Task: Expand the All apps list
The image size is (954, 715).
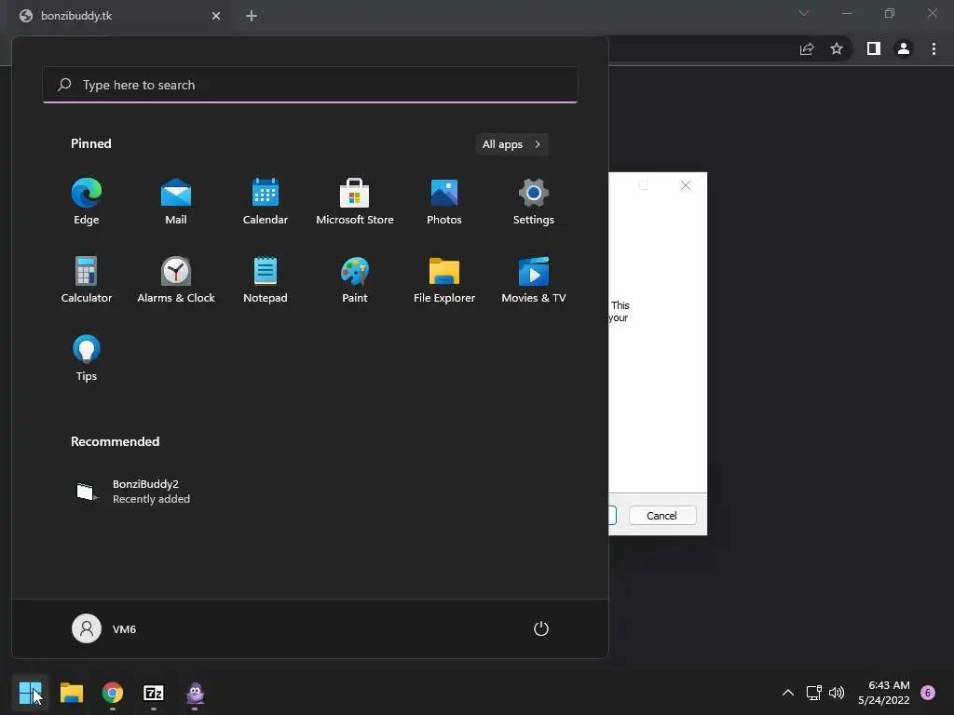Action: click(x=511, y=144)
